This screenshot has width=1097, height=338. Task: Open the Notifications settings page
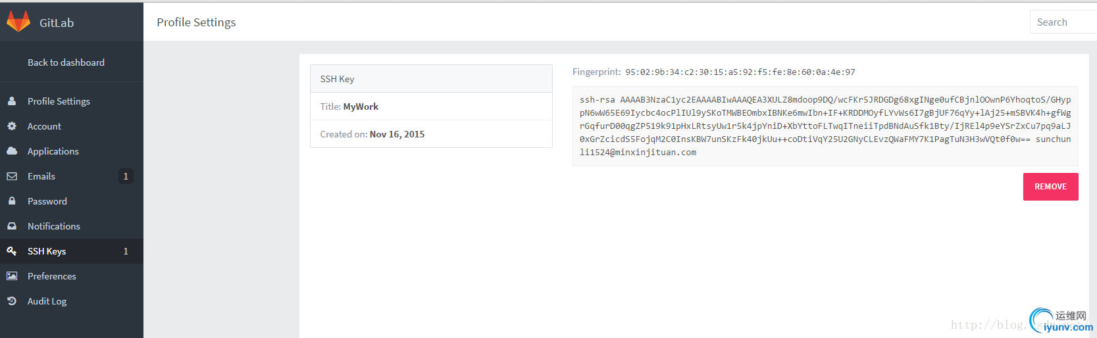coord(54,226)
